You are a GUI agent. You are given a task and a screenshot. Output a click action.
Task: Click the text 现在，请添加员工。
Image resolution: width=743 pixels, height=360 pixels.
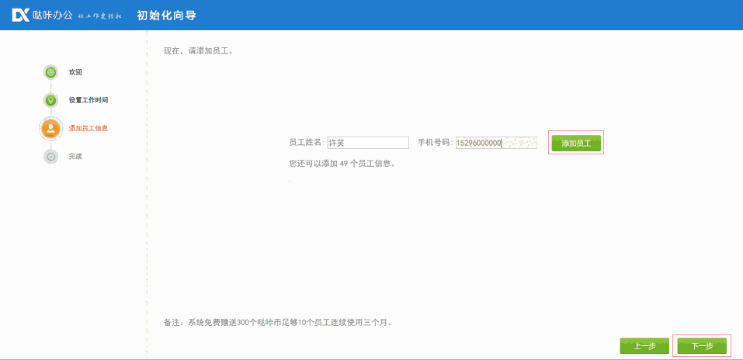click(199, 50)
